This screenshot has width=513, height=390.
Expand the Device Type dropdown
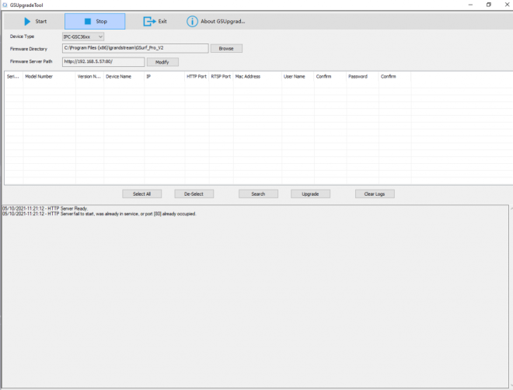(x=83, y=37)
